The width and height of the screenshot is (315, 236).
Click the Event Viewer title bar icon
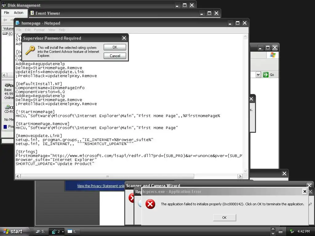point(32,13)
